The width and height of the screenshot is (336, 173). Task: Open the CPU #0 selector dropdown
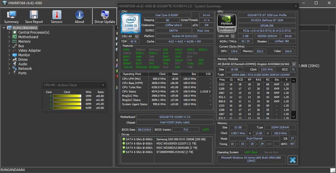tap(137, 36)
